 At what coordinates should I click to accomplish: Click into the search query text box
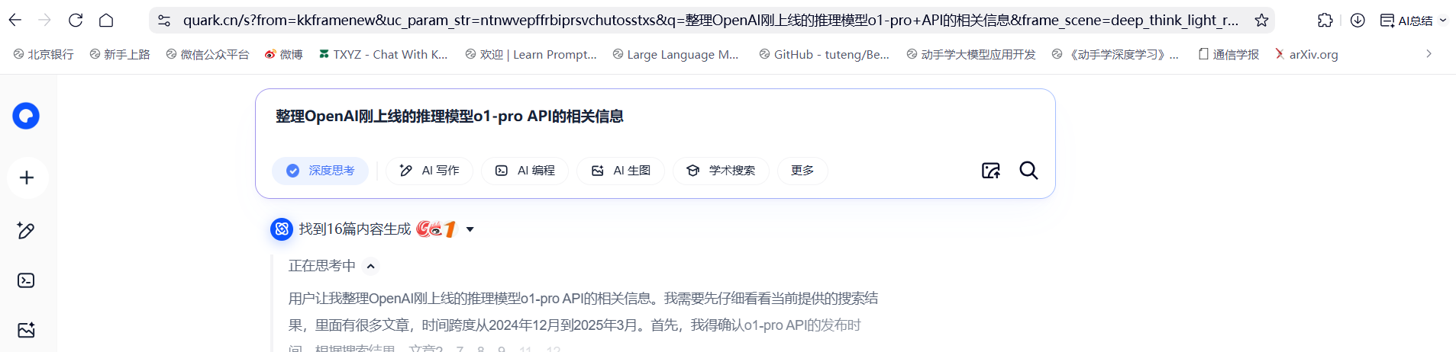tap(655, 117)
